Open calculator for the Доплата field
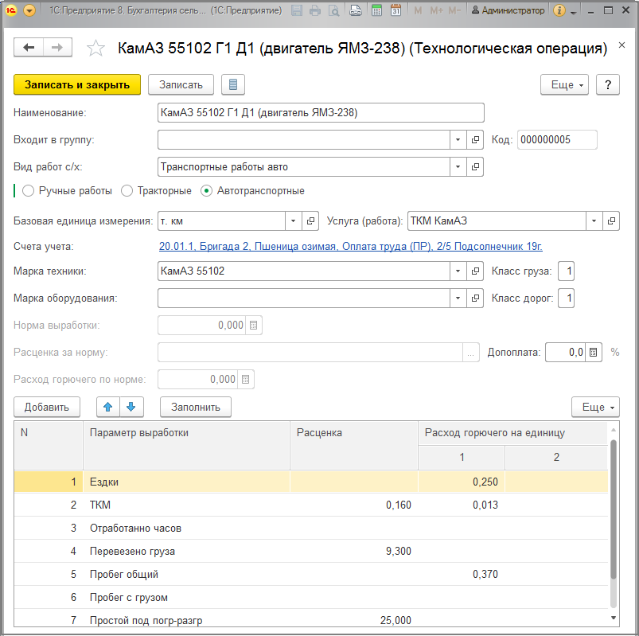The image size is (639, 636). click(594, 353)
